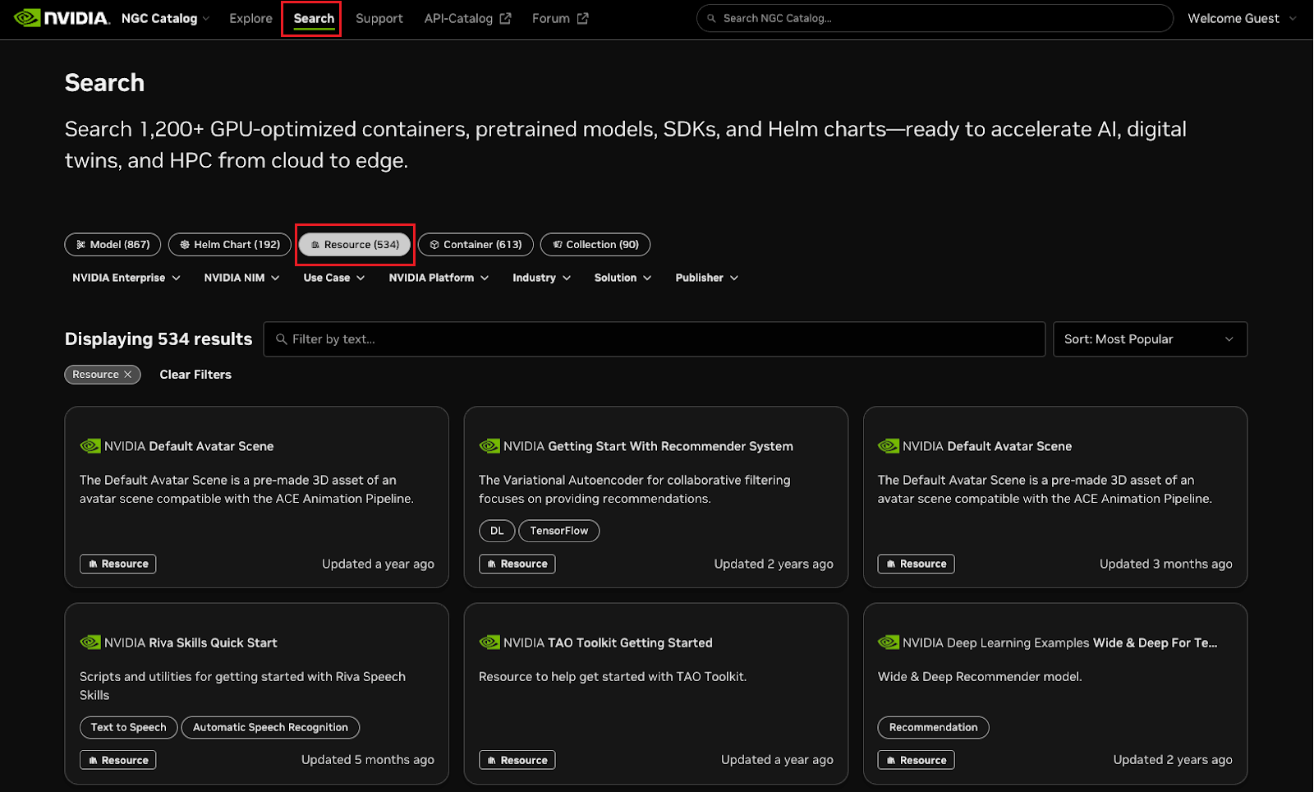Expand the Solution filter

pos(623,278)
